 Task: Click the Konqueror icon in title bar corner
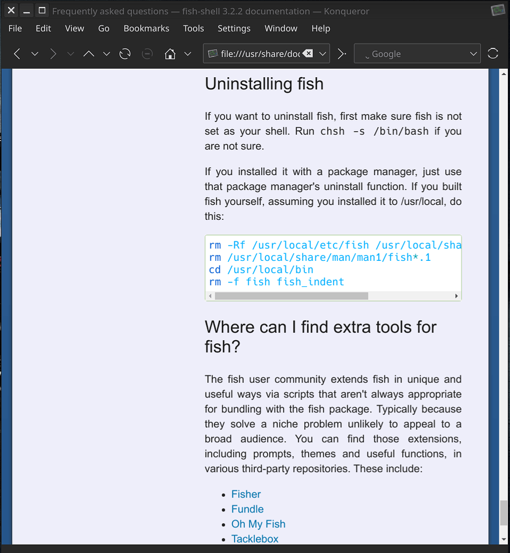click(498, 10)
